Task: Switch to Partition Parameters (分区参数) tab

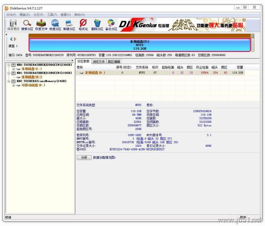Action: click(83, 61)
